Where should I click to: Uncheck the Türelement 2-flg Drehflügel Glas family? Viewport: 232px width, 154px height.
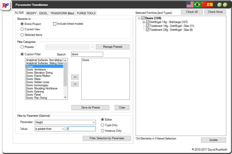[148, 30]
